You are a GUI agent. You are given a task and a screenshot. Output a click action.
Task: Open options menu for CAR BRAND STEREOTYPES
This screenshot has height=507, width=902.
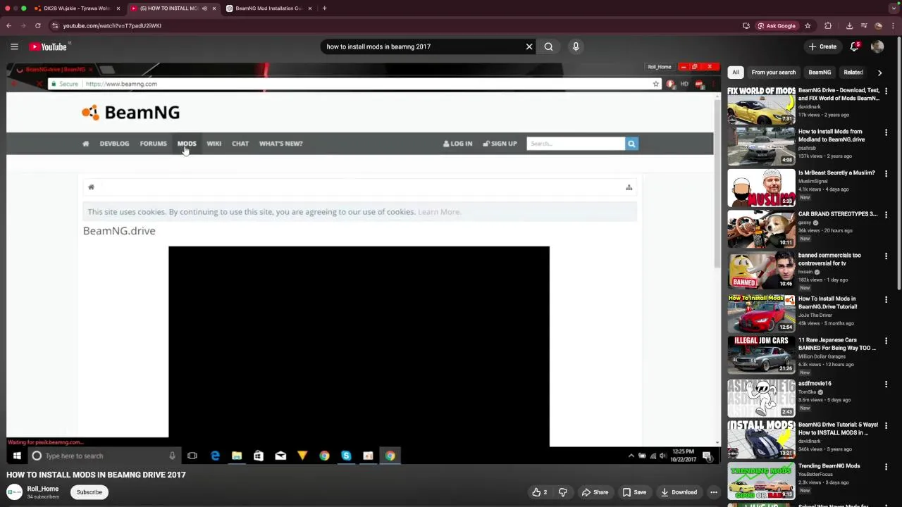[x=886, y=214]
